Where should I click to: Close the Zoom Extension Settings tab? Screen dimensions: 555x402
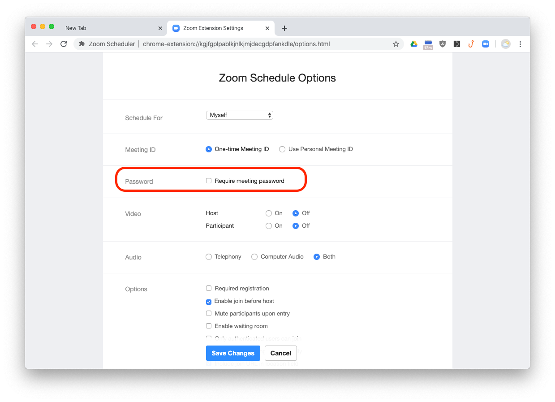coord(267,28)
